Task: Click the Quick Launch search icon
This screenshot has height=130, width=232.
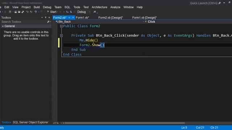Action: point(220,3)
